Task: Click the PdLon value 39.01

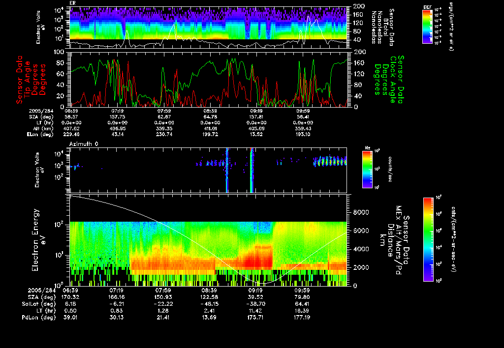Action: click(70, 317)
